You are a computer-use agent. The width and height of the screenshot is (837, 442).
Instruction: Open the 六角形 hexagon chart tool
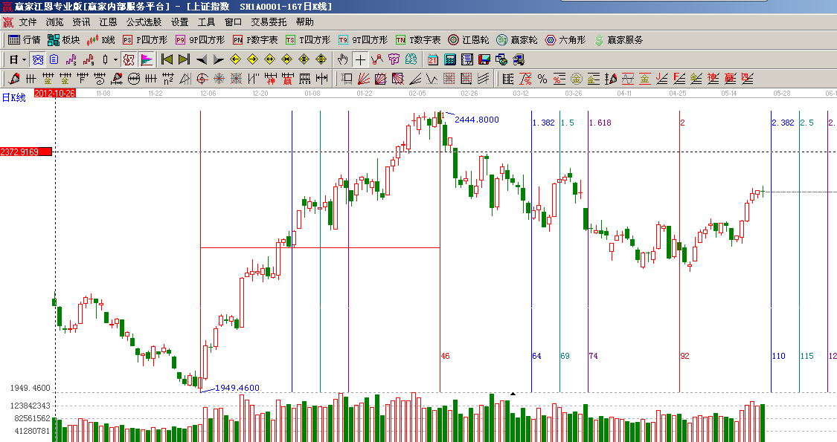[565, 40]
